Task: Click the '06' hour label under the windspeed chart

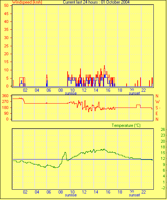Action: coord(49,90)
